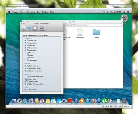Open Safari compass icon in Dock
The image size is (138, 114).
[x=25, y=101]
